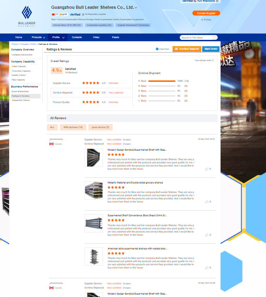Viewport: 266px width, 297px height.
Task: Like the American style supermarket shelves review
Action: click(207, 268)
